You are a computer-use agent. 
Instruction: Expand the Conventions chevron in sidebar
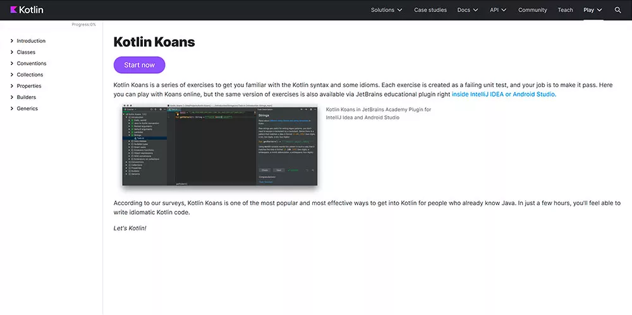(x=12, y=63)
